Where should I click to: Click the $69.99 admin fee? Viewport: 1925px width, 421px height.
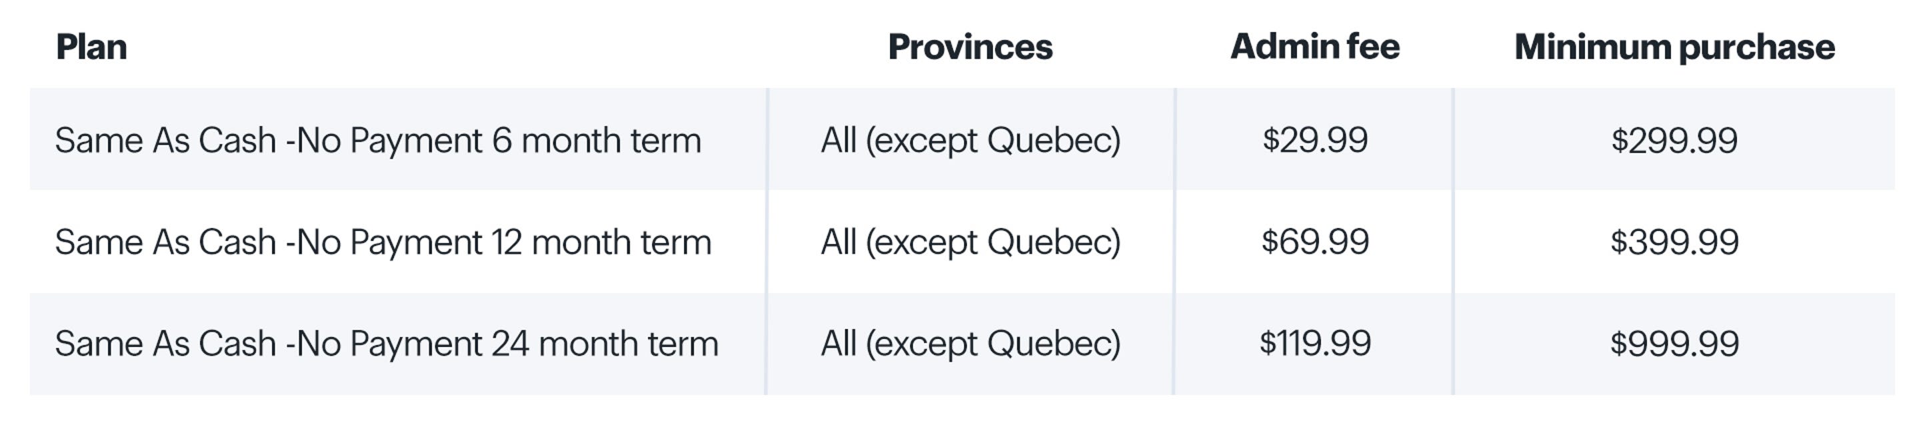[1314, 242]
